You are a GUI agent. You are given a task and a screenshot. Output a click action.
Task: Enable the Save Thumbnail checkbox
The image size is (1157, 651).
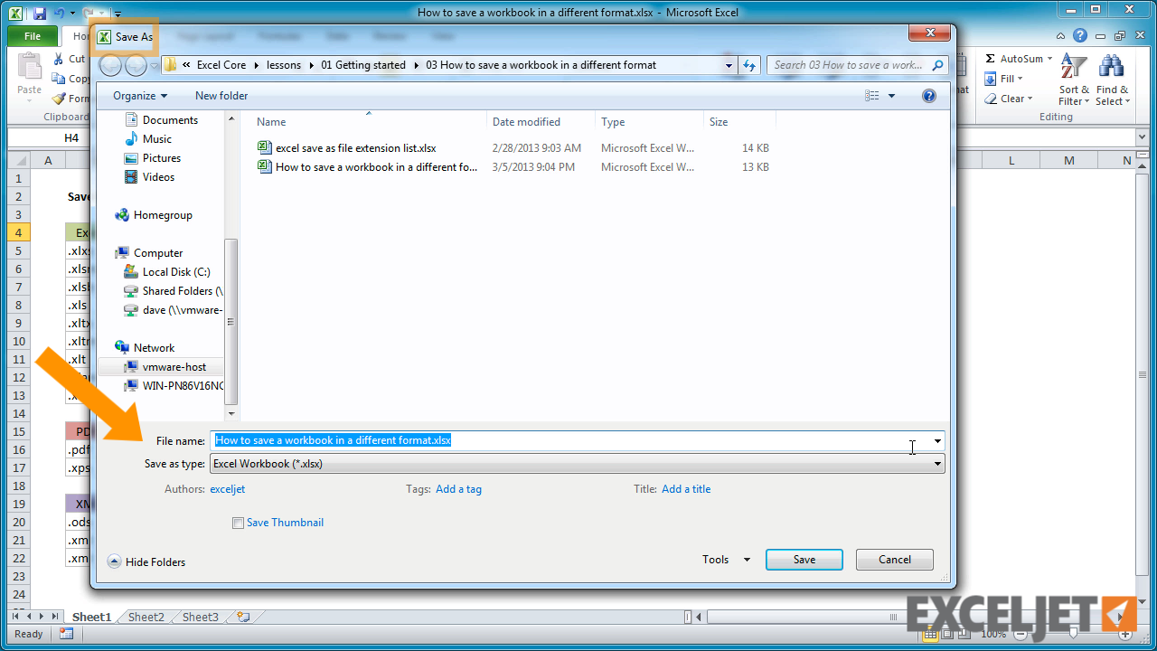point(239,523)
